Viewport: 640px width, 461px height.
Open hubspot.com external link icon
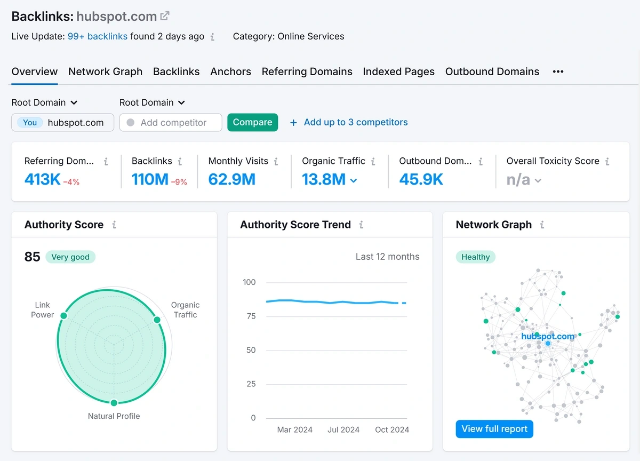tap(165, 16)
